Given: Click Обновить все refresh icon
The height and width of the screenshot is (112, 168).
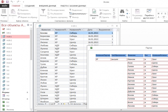Looking at the screenshot, I should (x=94, y=12).
